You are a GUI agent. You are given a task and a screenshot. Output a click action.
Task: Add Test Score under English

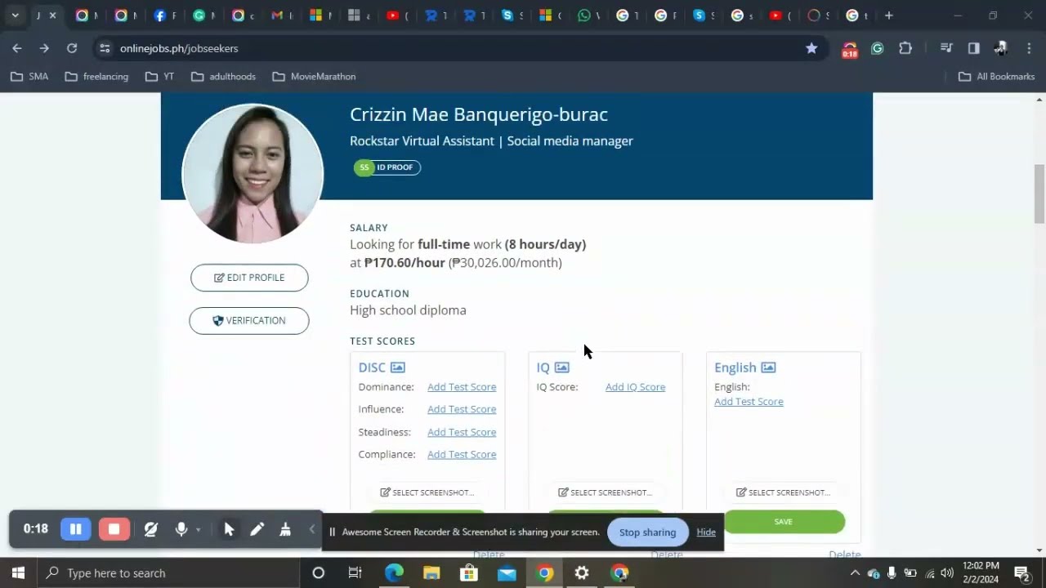[749, 402]
